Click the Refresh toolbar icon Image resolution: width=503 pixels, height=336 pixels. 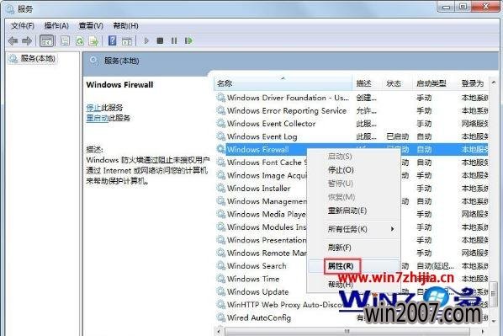[80, 40]
